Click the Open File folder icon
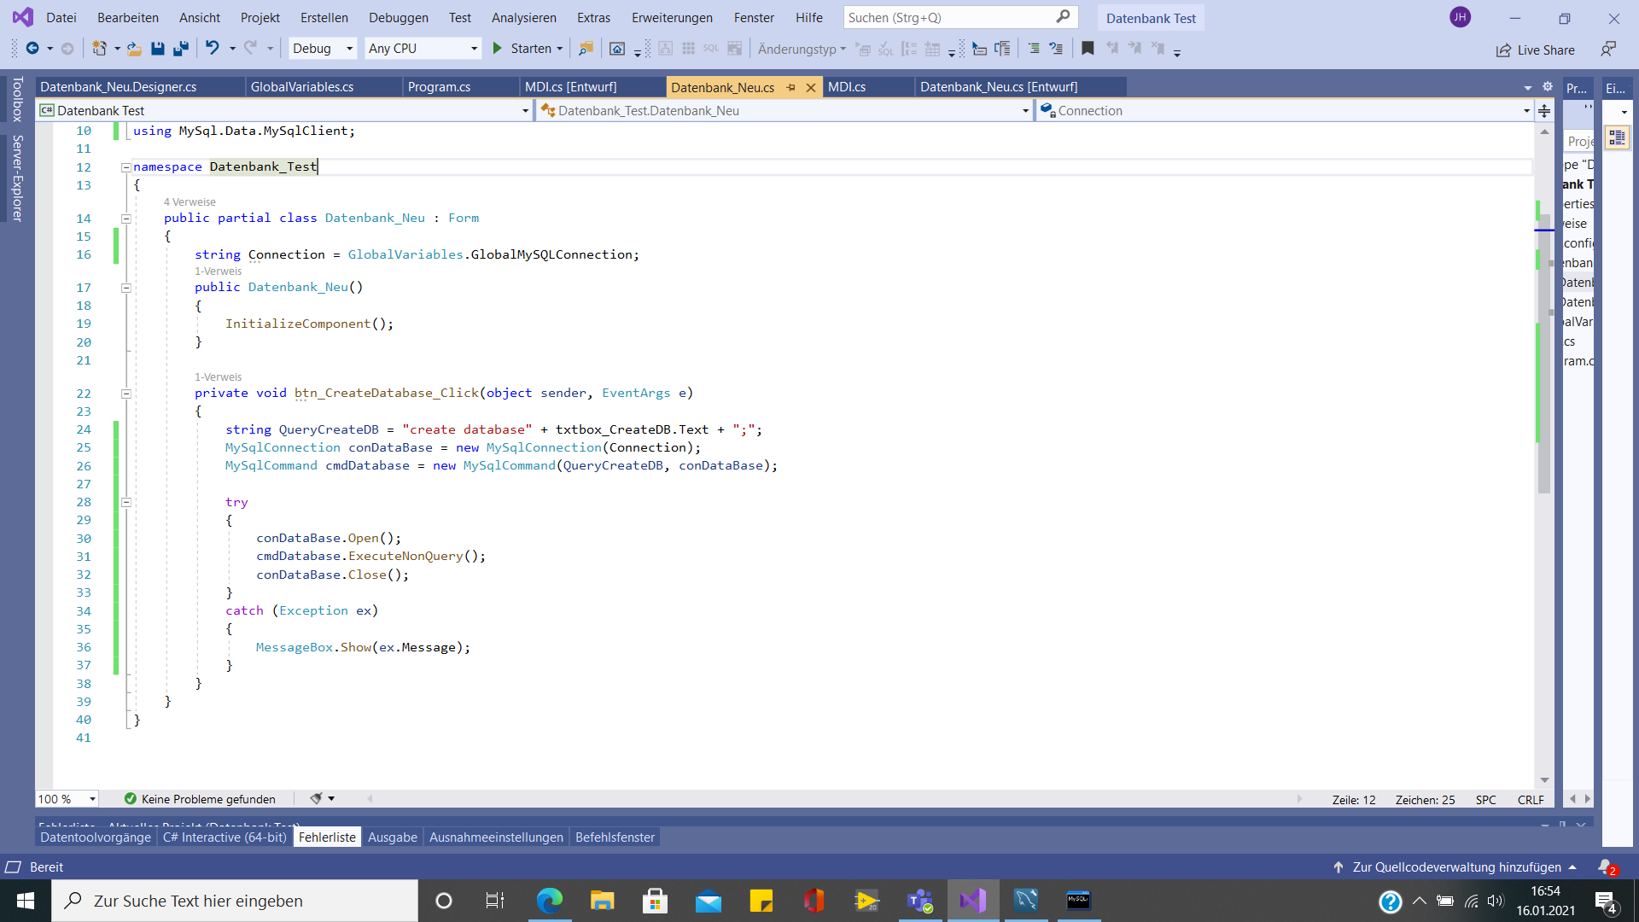1639x922 pixels. [x=134, y=49]
